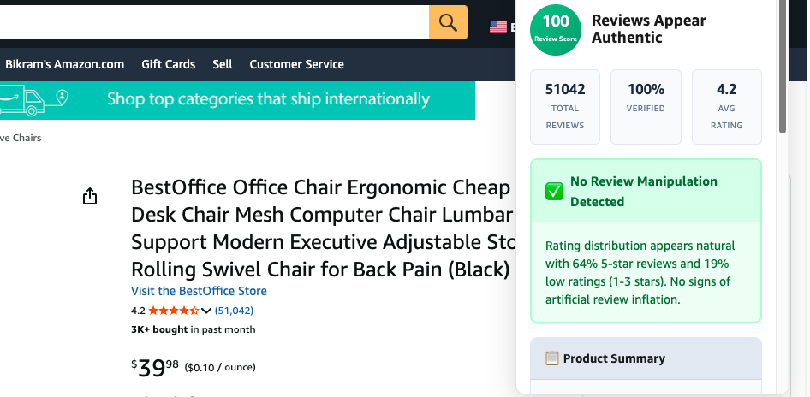The width and height of the screenshot is (810, 397).
Task: Open Gift Cards in navigation bar
Action: click(169, 64)
